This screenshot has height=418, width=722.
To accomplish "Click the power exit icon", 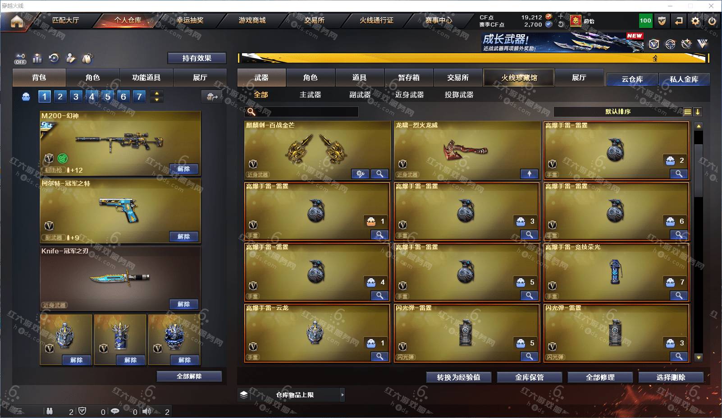I will coord(712,21).
